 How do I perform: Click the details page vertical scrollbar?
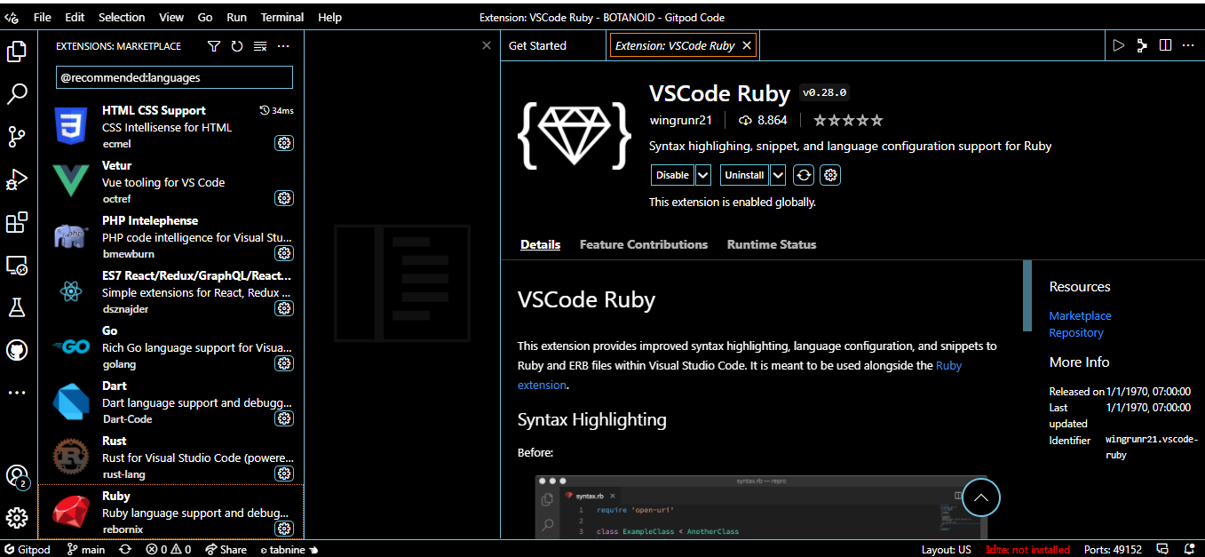(1027, 296)
